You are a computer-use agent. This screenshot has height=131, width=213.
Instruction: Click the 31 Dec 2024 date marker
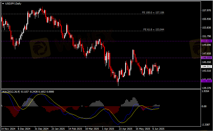click(42, 129)
